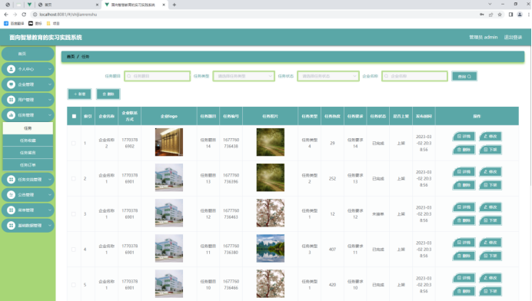Collapse 任务管理 menu via its chevron
The image size is (532, 301).
coord(50,115)
